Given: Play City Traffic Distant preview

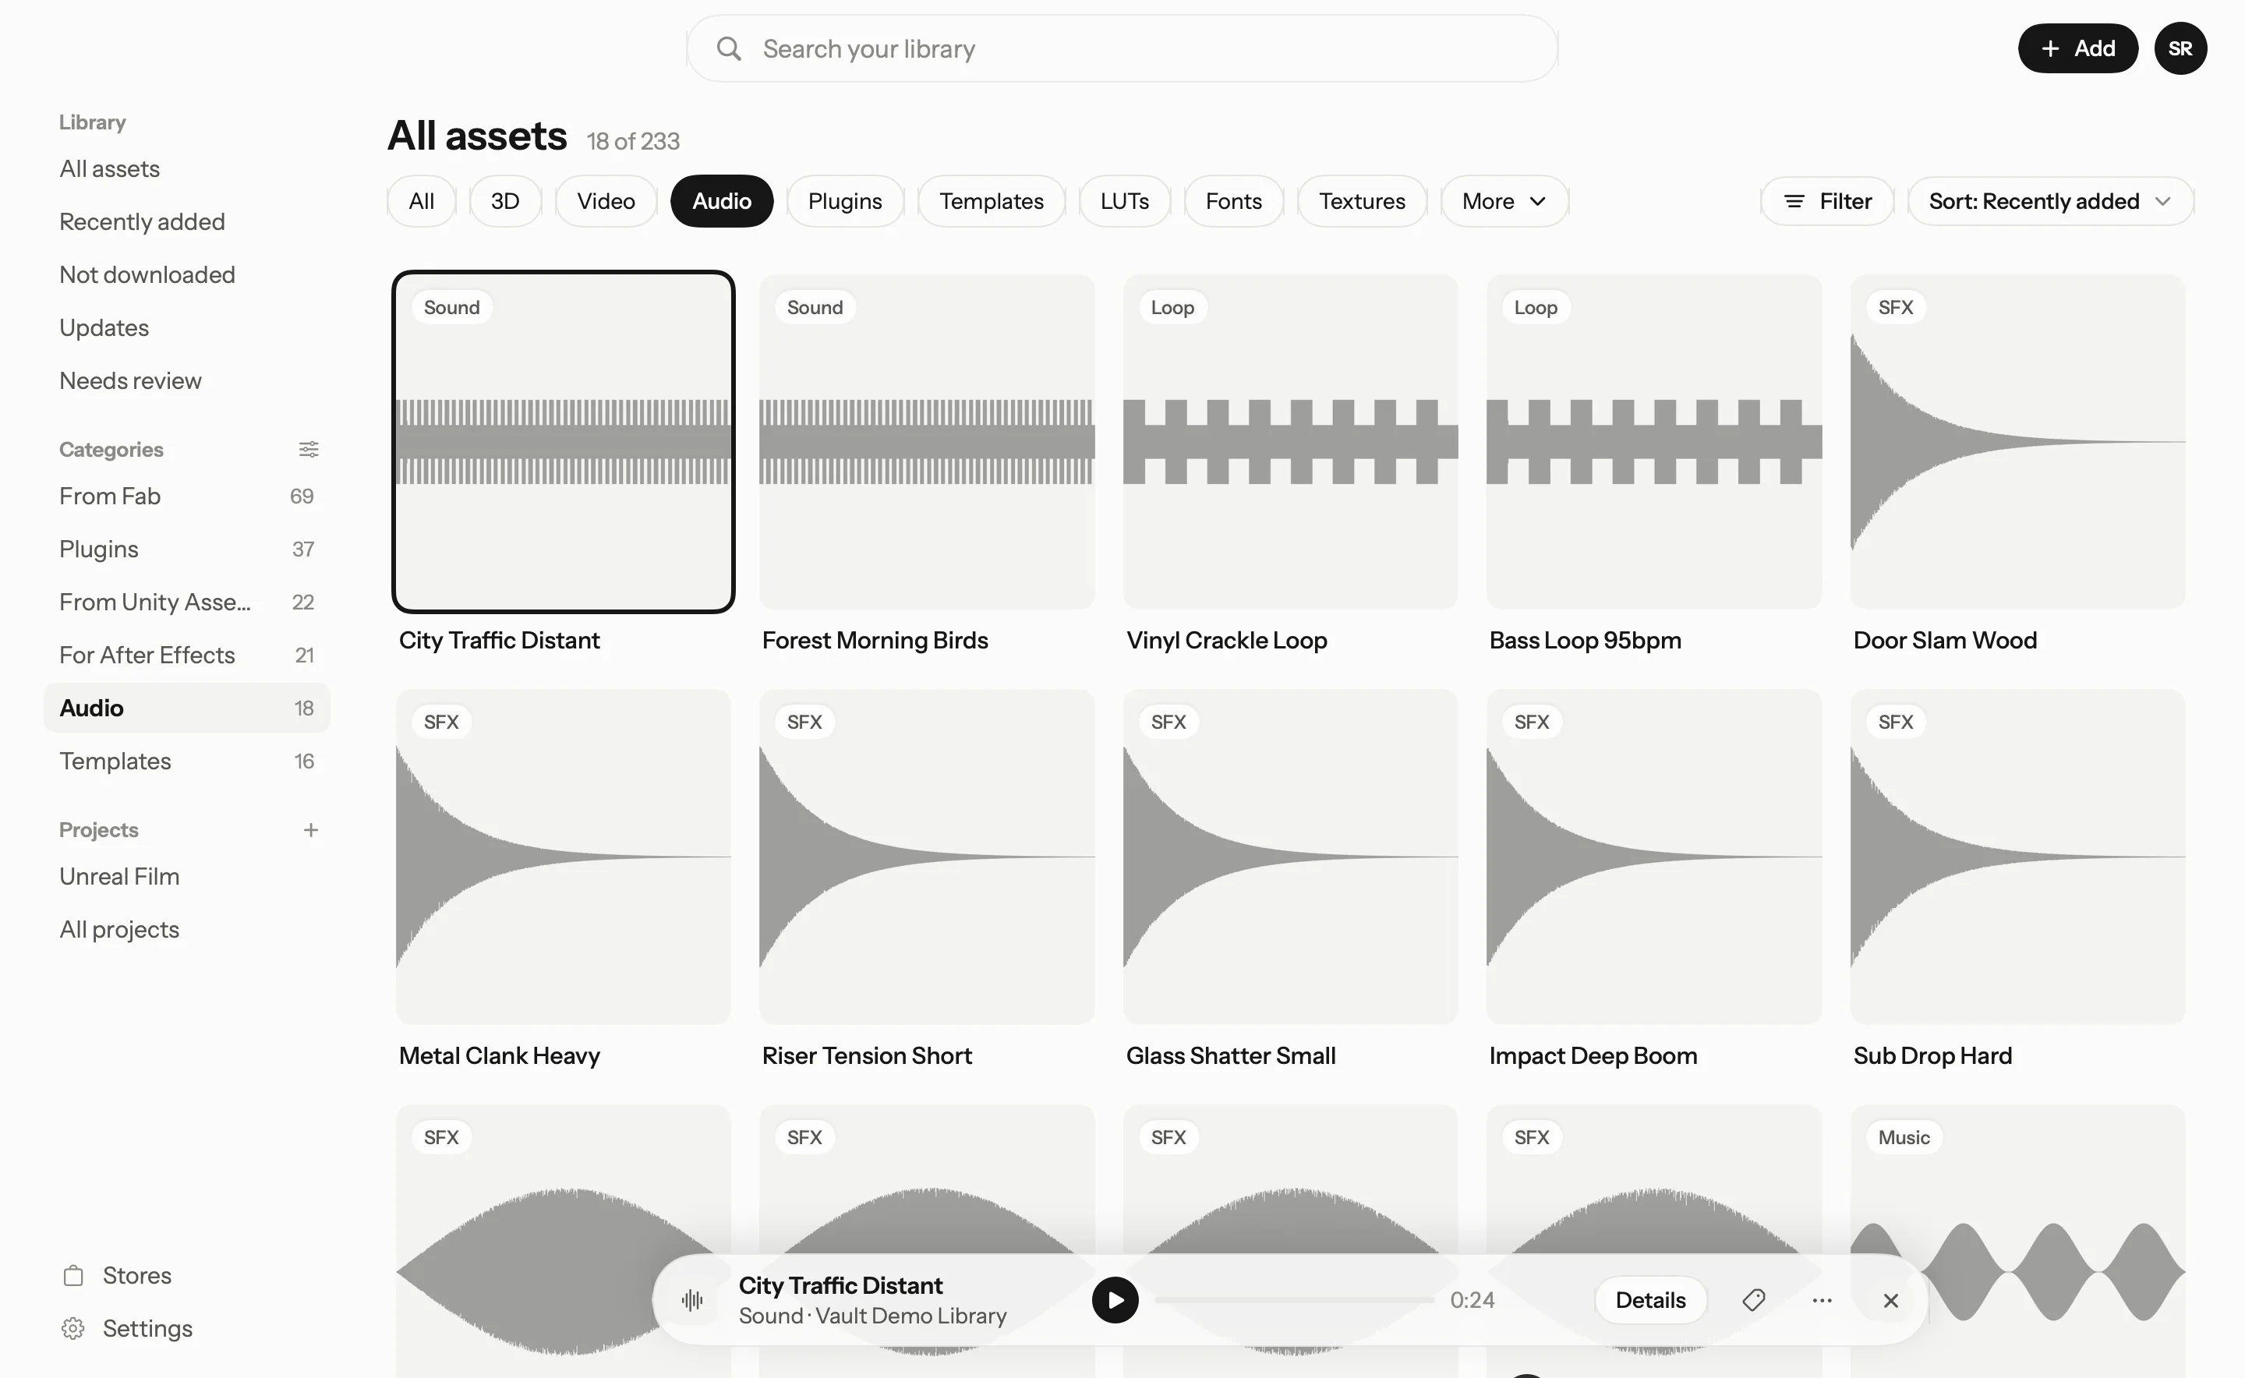Looking at the screenshot, I should (1115, 1299).
